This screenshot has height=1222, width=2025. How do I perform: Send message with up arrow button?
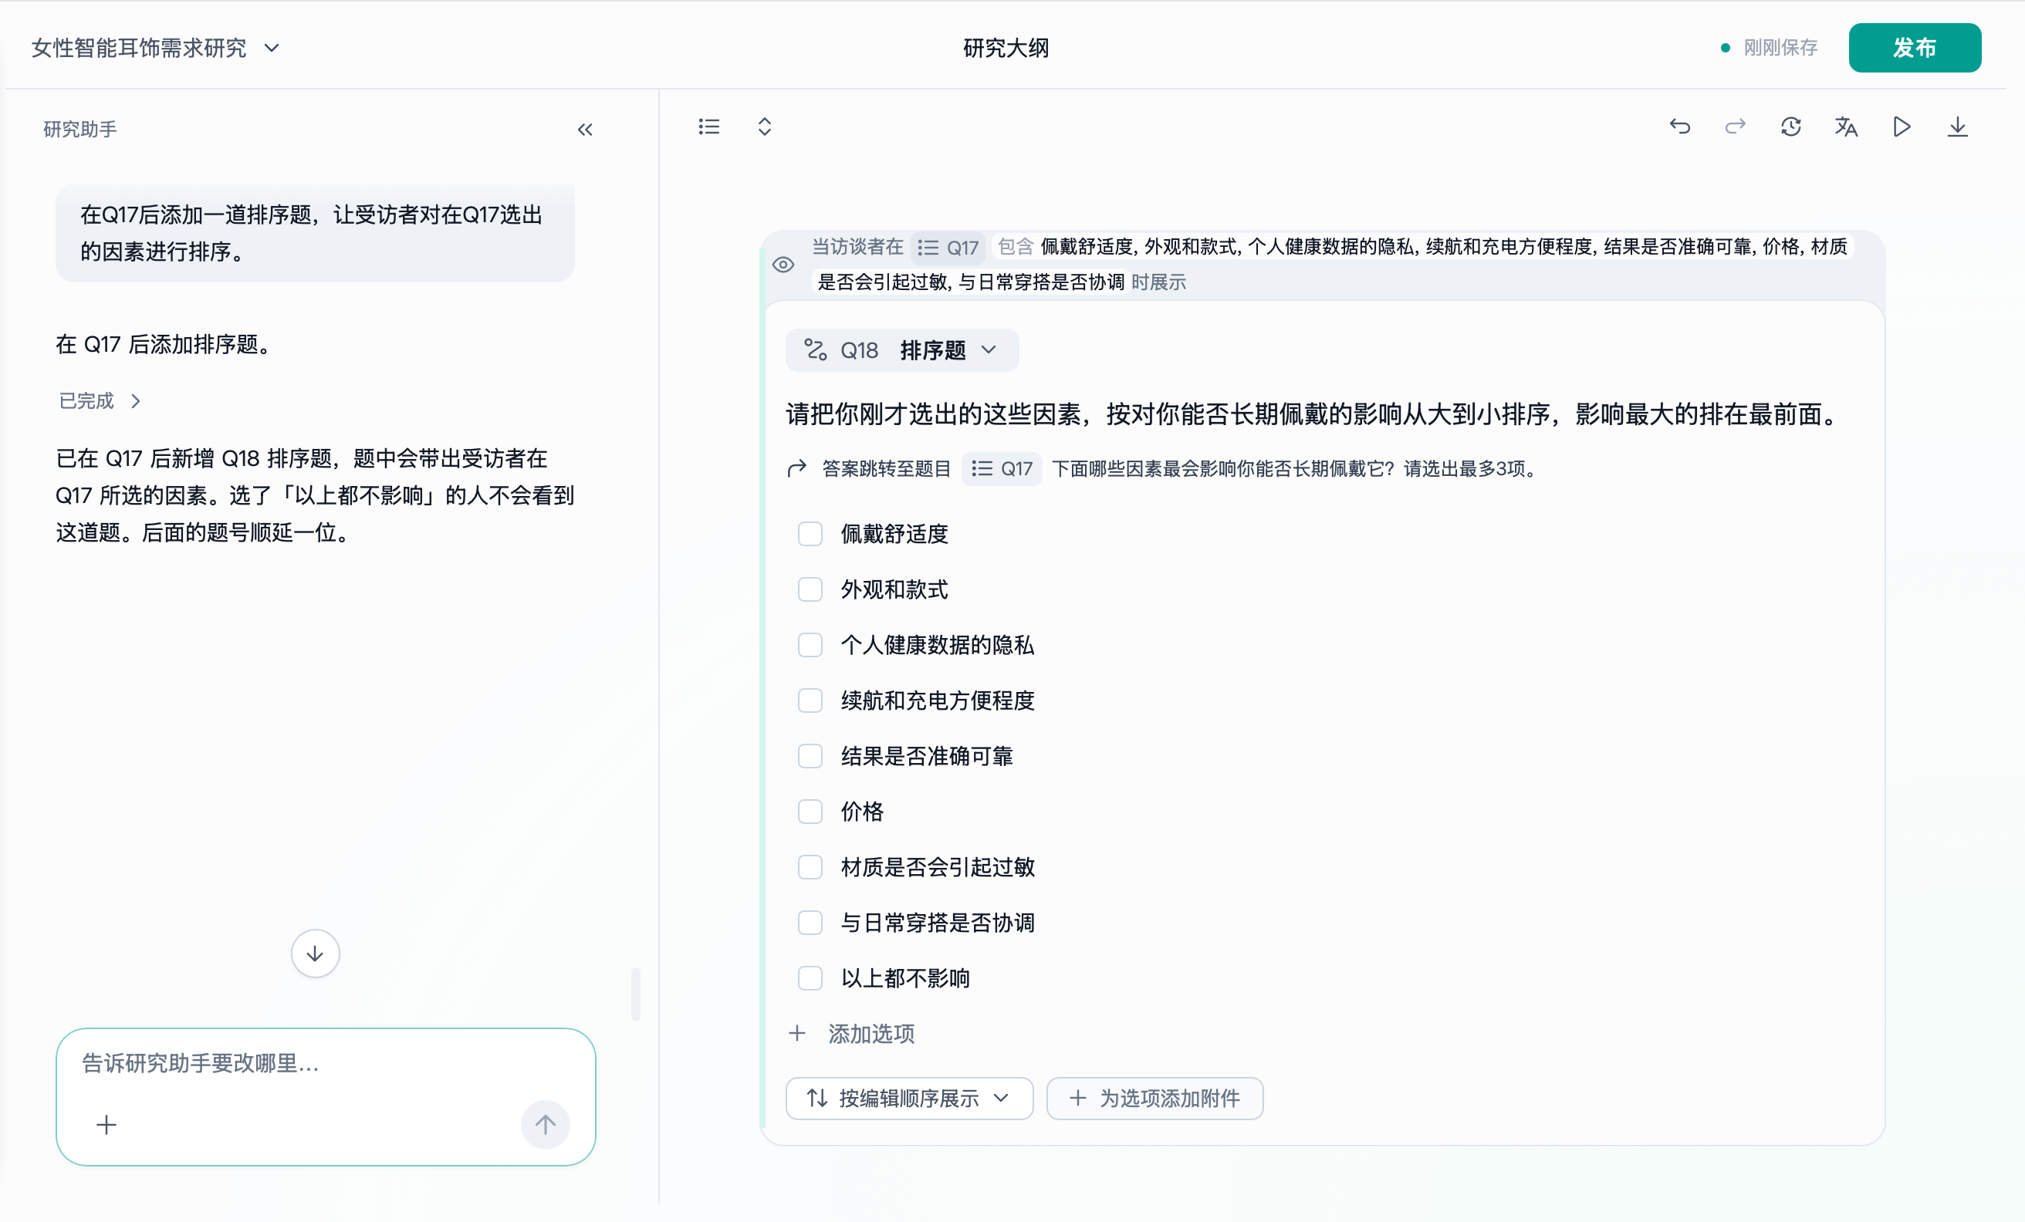click(x=546, y=1125)
